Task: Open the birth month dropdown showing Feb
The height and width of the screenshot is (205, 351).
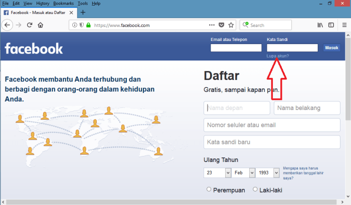Action: [243, 172]
